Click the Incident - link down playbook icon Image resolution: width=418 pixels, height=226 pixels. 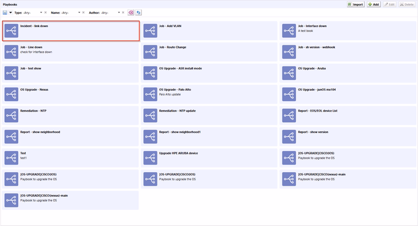(x=11, y=31)
